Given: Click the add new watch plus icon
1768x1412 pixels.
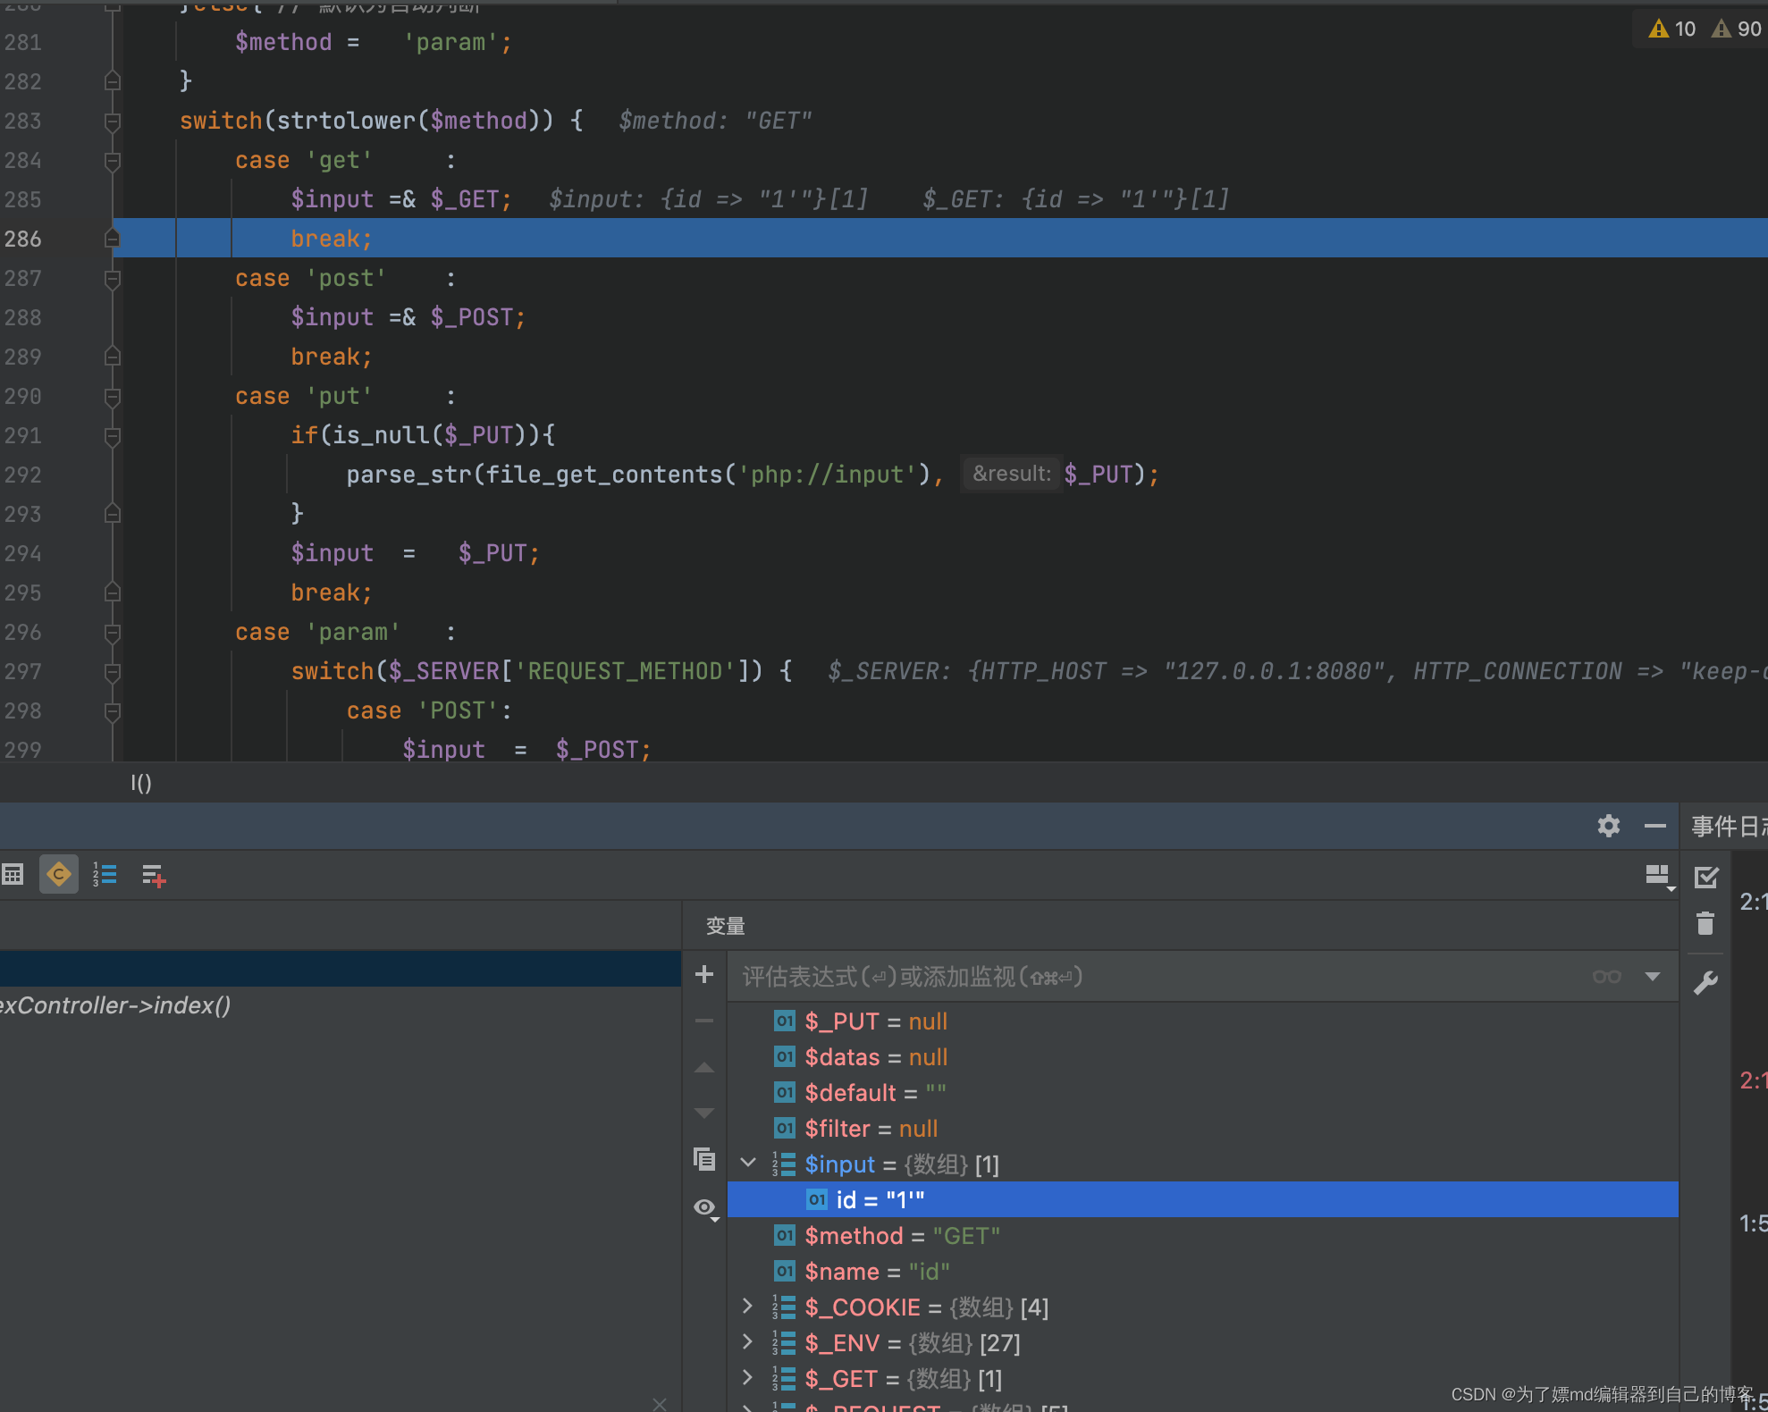Looking at the screenshot, I should tap(704, 974).
